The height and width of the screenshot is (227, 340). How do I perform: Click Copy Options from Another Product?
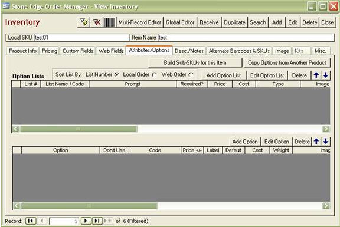pyautogui.click(x=287, y=62)
